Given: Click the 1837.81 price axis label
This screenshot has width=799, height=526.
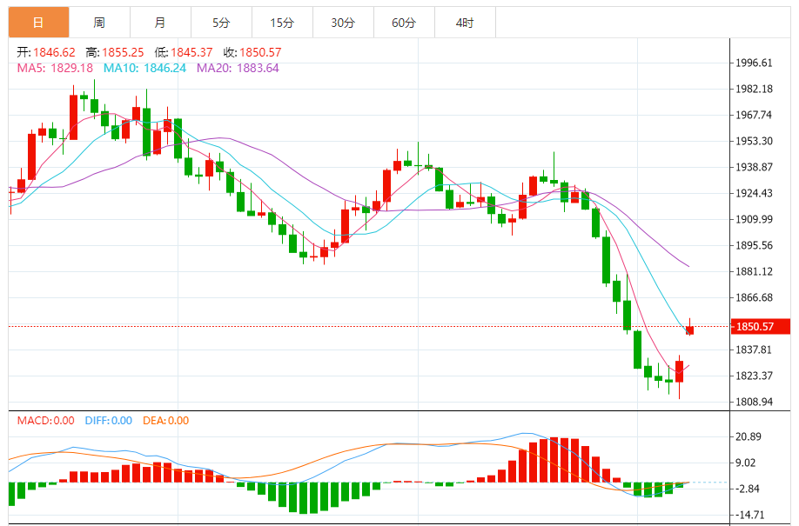Looking at the screenshot, I should [x=754, y=350].
